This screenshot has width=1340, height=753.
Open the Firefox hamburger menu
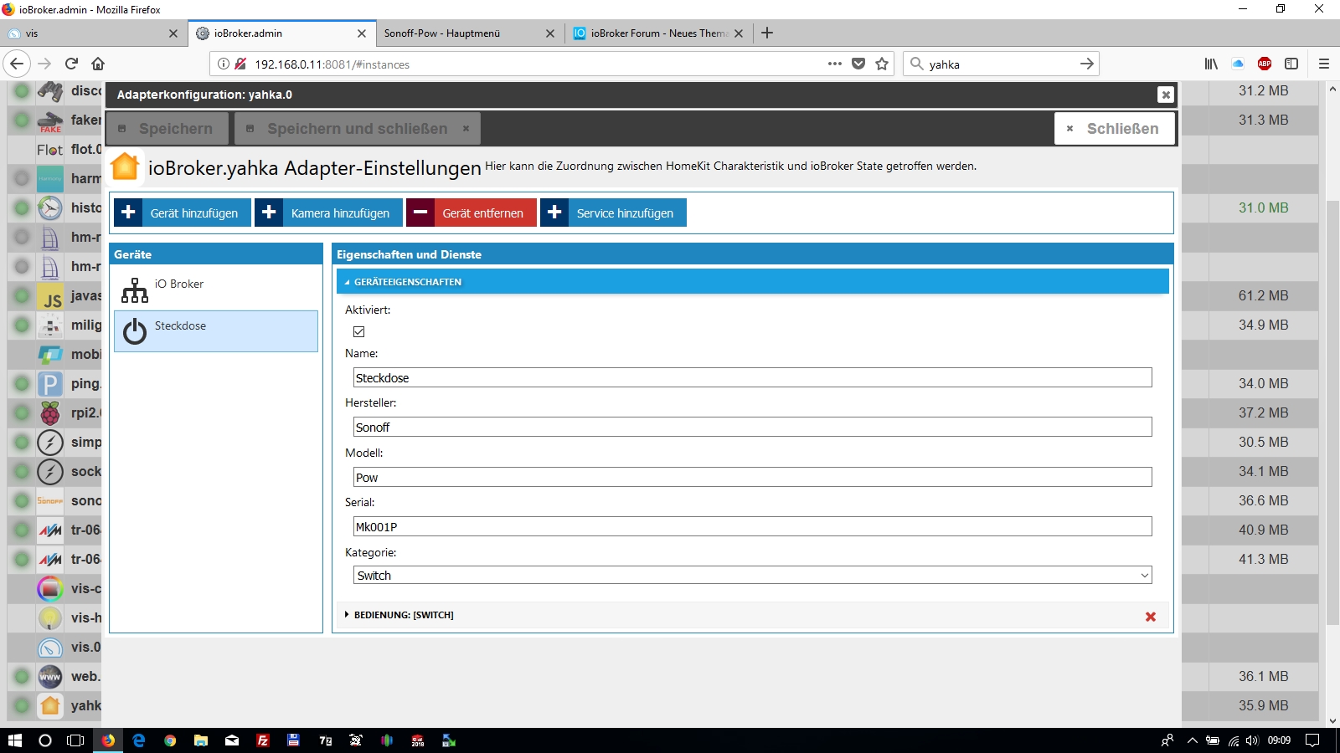pos(1324,64)
